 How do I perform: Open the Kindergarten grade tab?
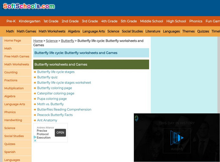(x=29, y=21)
